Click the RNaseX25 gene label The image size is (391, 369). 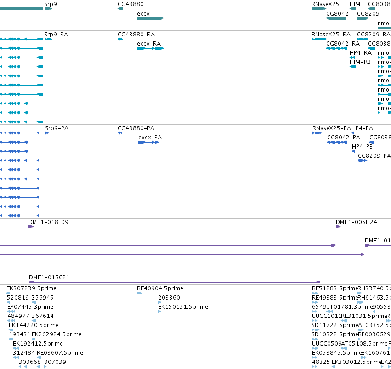pyautogui.click(x=325, y=4)
